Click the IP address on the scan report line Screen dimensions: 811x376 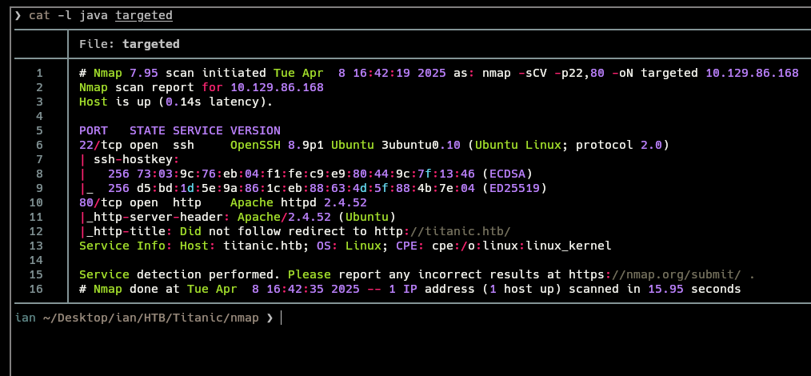[x=277, y=87]
